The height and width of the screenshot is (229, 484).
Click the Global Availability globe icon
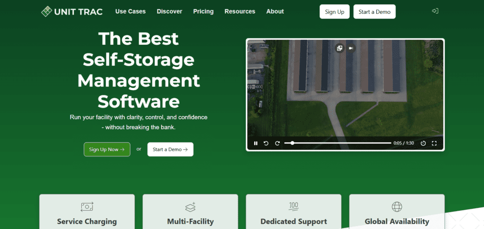(397, 206)
